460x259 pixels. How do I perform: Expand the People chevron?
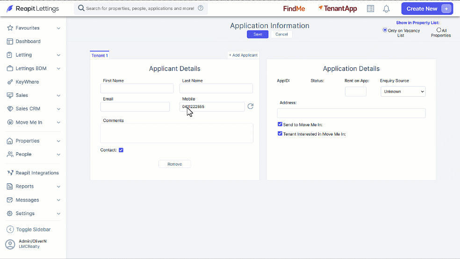(58, 155)
